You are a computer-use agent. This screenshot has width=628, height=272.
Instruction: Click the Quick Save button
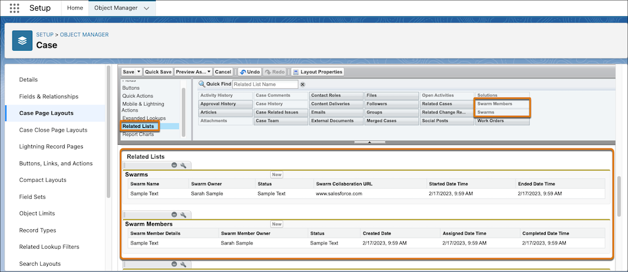158,72
